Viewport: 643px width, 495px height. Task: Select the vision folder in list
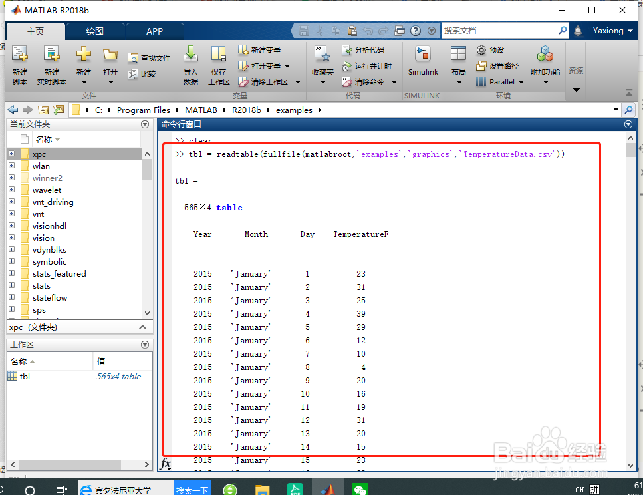[43, 238]
